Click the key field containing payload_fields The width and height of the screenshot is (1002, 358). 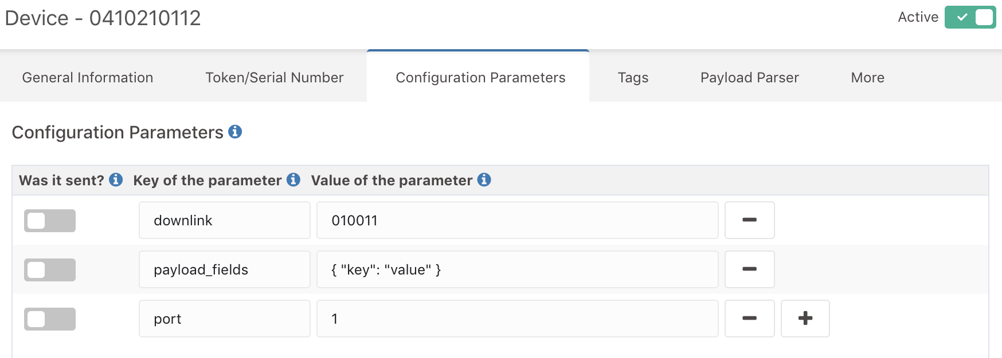click(x=225, y=269)
